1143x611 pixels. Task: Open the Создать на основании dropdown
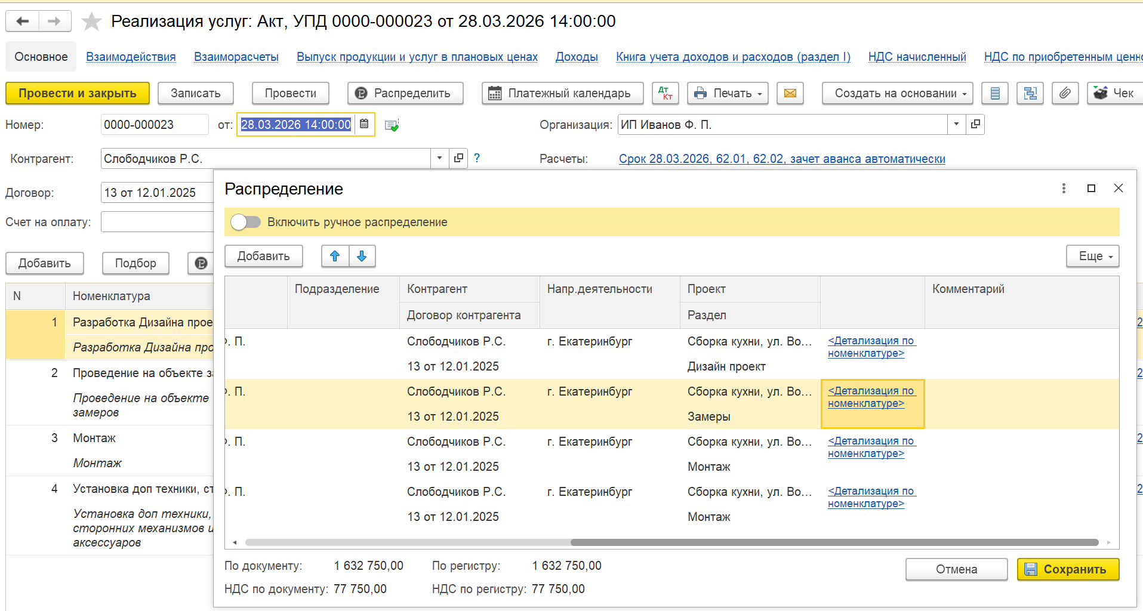(897, 93)
